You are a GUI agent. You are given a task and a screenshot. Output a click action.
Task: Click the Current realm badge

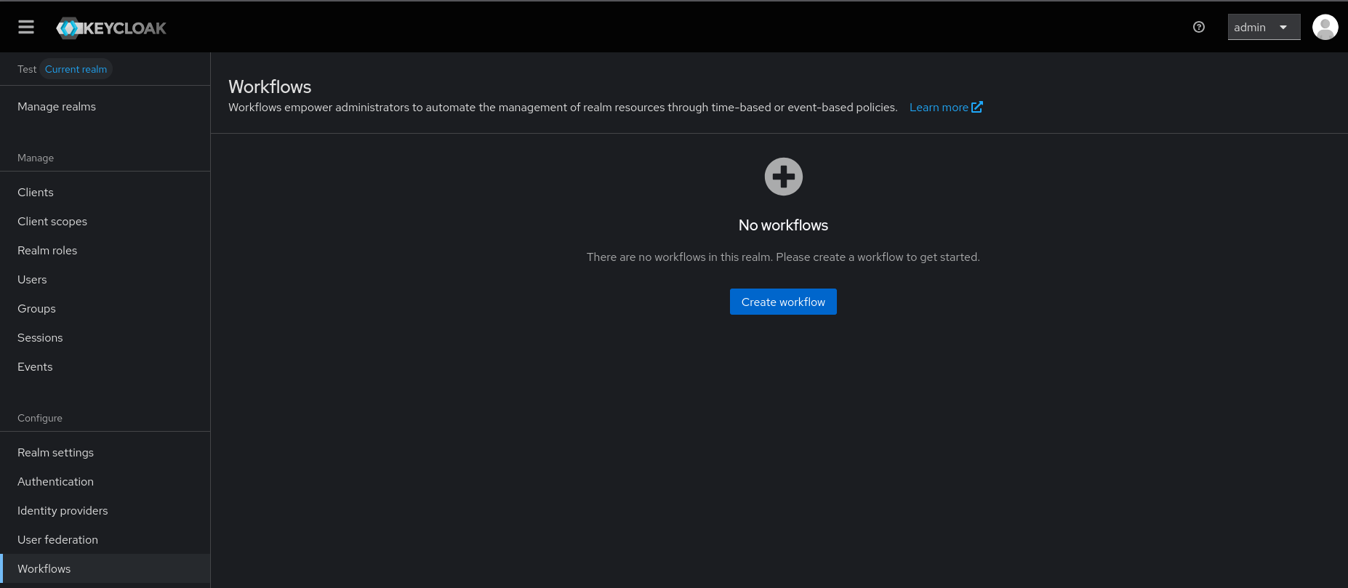tap(76, 69)
